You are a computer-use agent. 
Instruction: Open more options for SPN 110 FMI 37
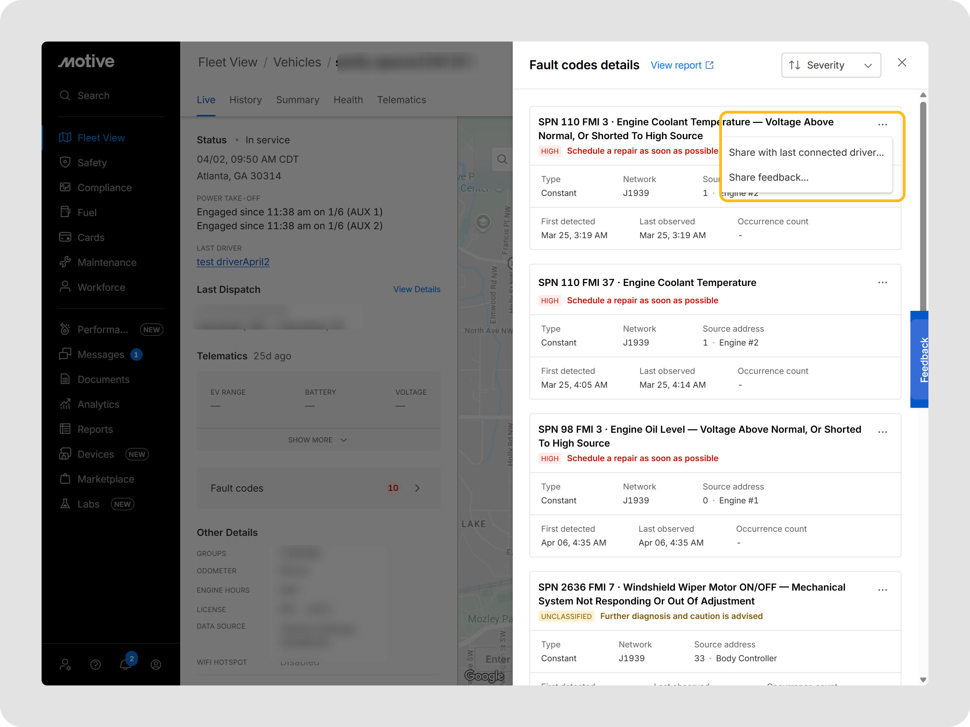coord(883,283)
